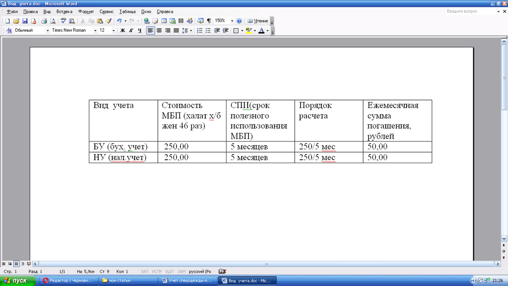Screen dimensions: 508x286
Task: Select the Format Painter brush
Action: [x=108, y=21]
